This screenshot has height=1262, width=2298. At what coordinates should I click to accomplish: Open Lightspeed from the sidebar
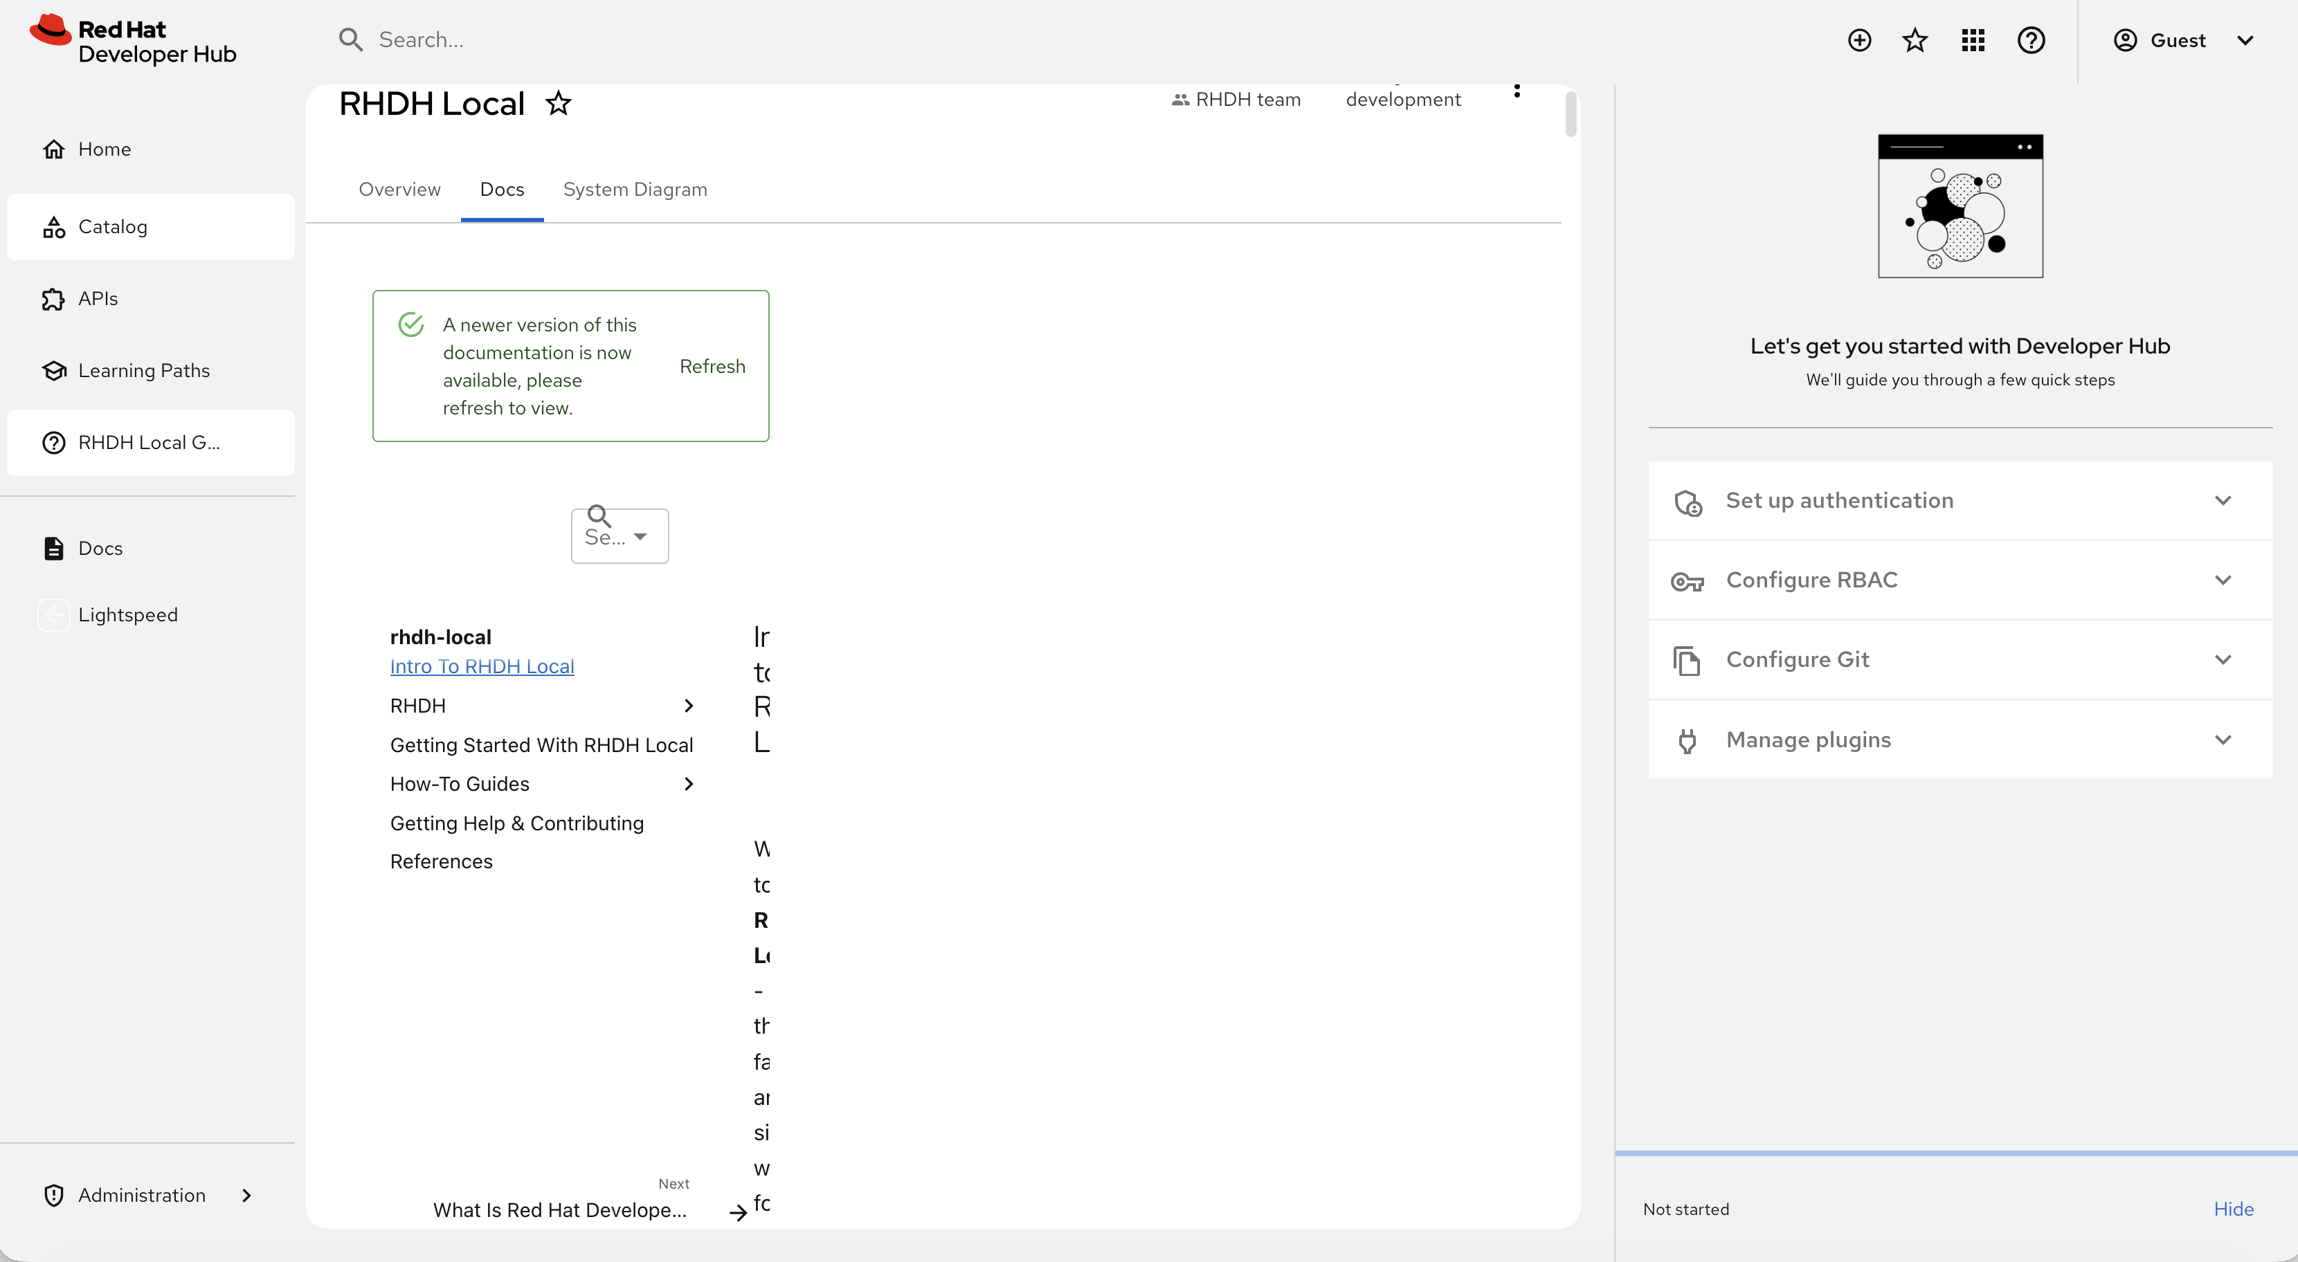click(127, 614)
